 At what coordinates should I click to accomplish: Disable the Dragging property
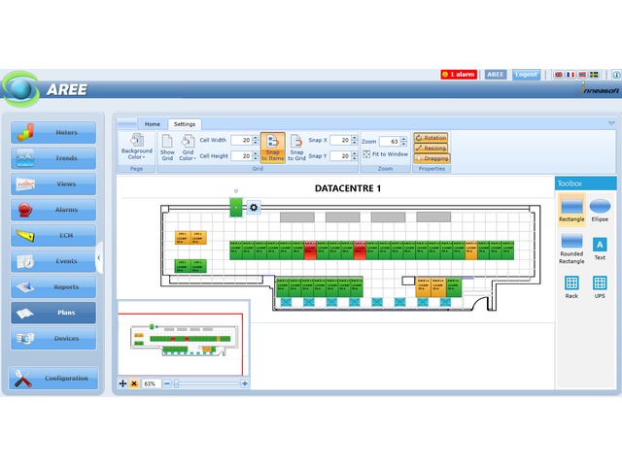431,157
